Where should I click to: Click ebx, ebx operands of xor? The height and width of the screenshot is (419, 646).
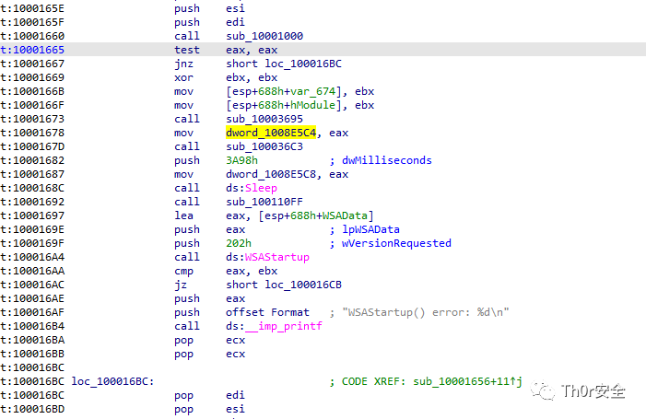tap(252, 77)
